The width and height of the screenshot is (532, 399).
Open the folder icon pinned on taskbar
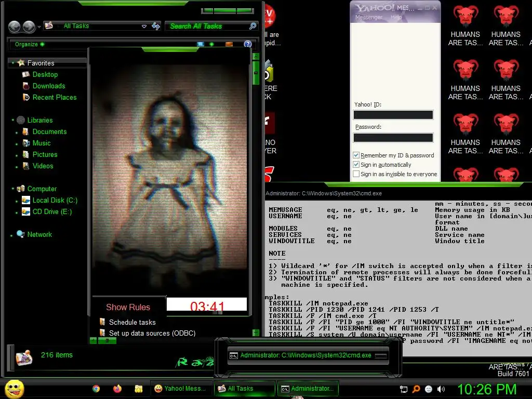tap(138, 389)
